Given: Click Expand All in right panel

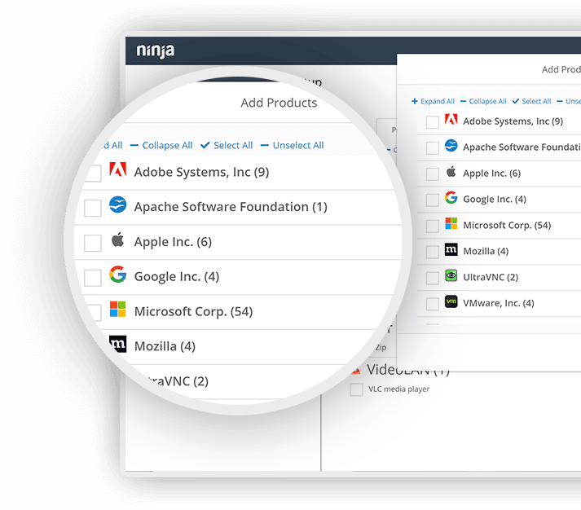Looking at the screenshot, I should [433, 102].
